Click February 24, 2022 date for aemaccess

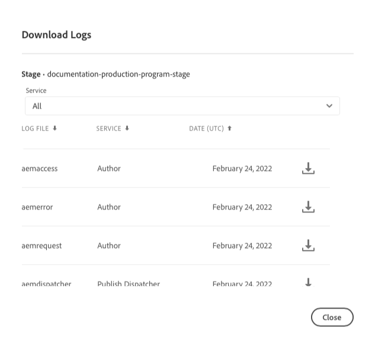[242, 169]
